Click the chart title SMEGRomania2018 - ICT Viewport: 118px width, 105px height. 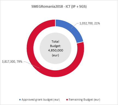(59, 7)
